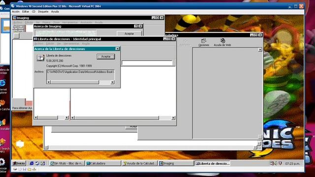Launch Internet Explorer from guest quick launch
This screenshot has height=177, width=315.
point(31,163)
